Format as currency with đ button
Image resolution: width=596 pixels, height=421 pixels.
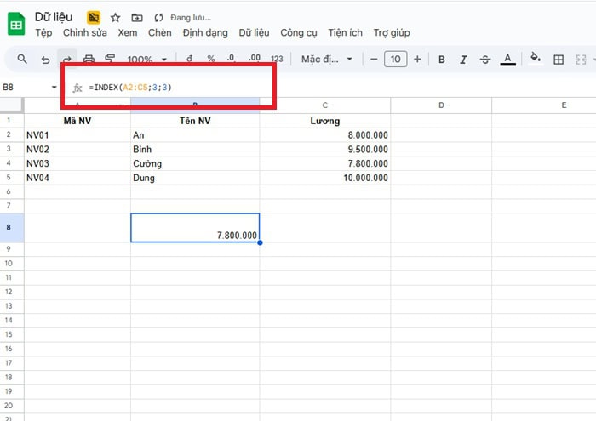[x=189, y=59]
